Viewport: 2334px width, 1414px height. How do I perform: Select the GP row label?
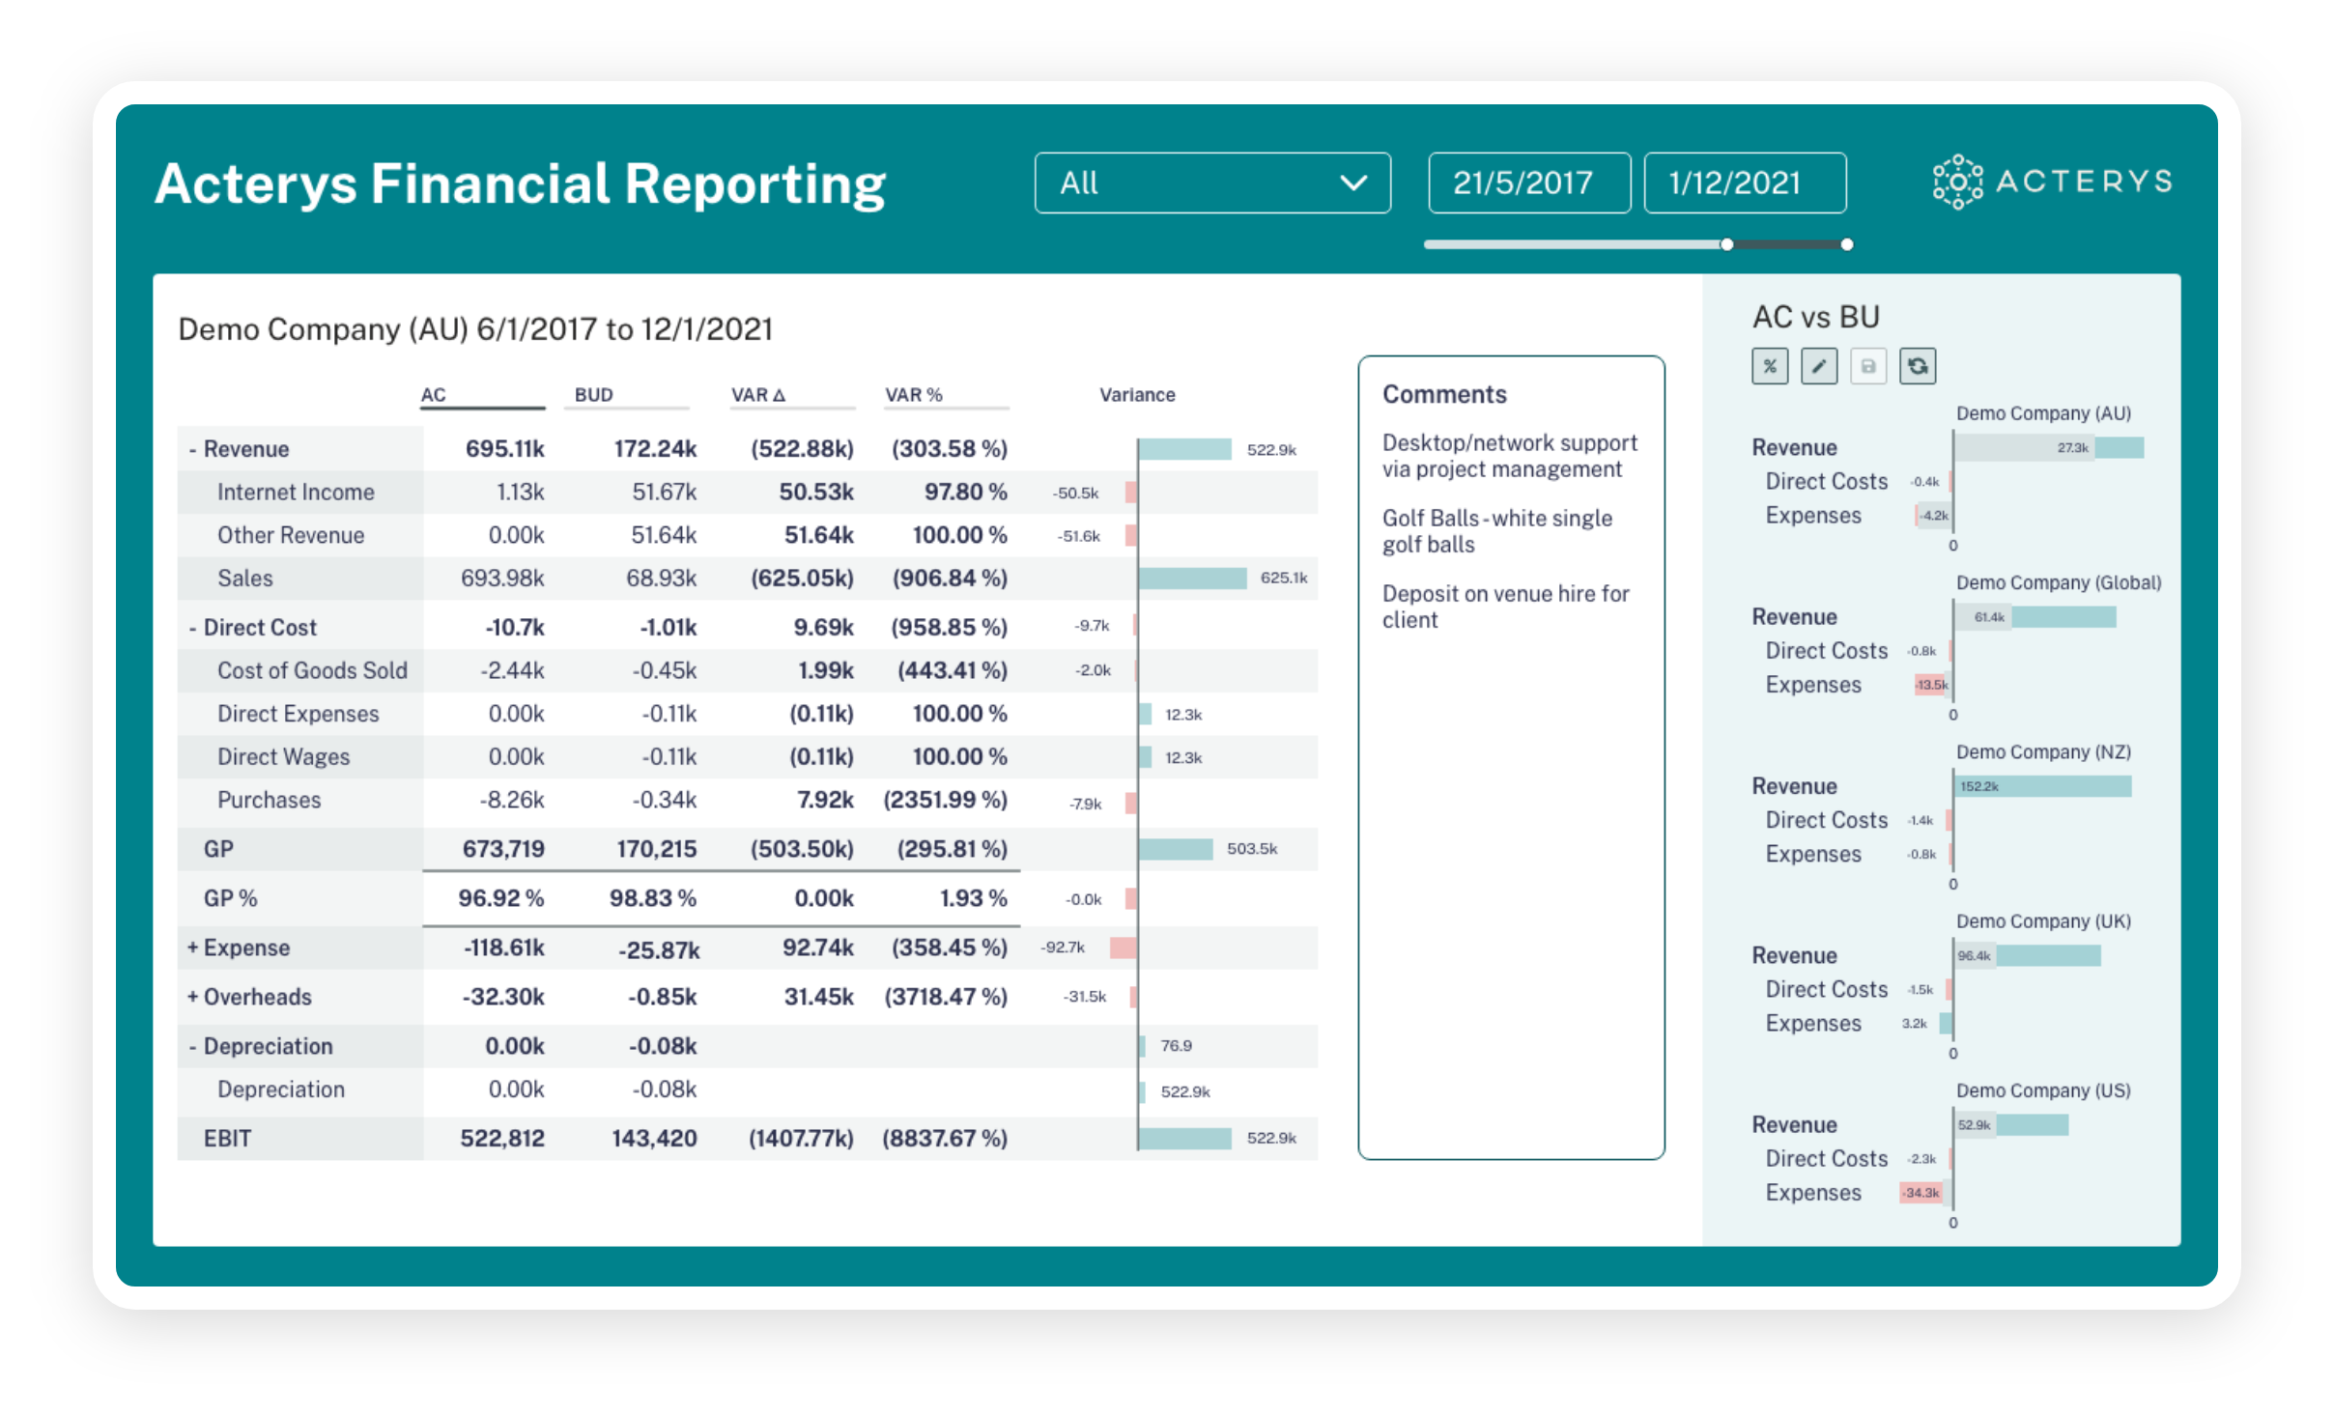point(218,849)
